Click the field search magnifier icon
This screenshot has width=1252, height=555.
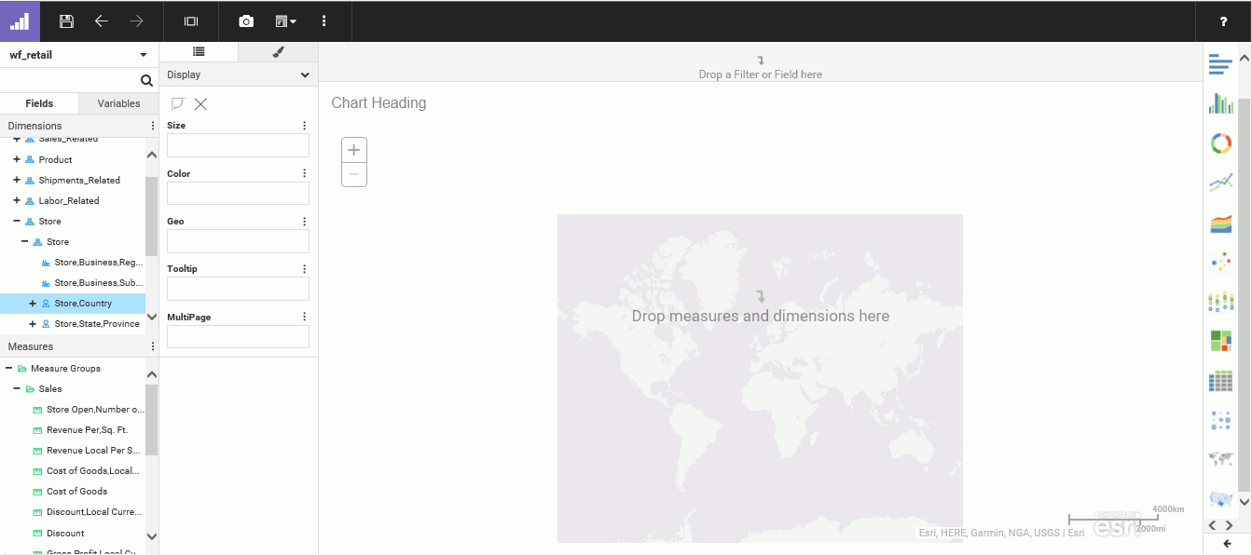point(146,80)
